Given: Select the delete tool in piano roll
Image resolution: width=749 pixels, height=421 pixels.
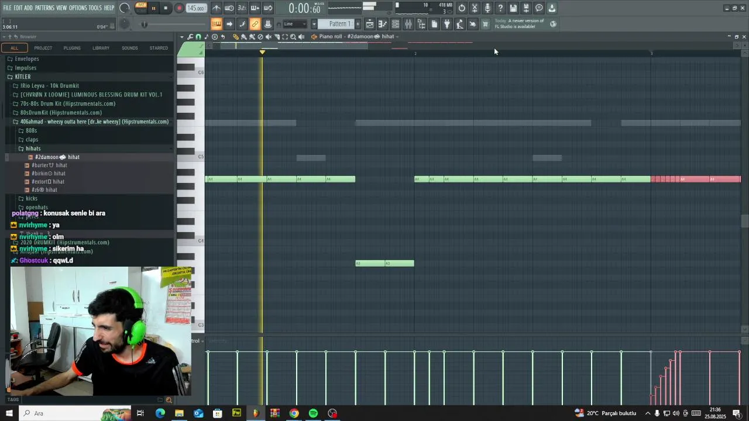Looking at the screenshot, I should coord(260,37).
